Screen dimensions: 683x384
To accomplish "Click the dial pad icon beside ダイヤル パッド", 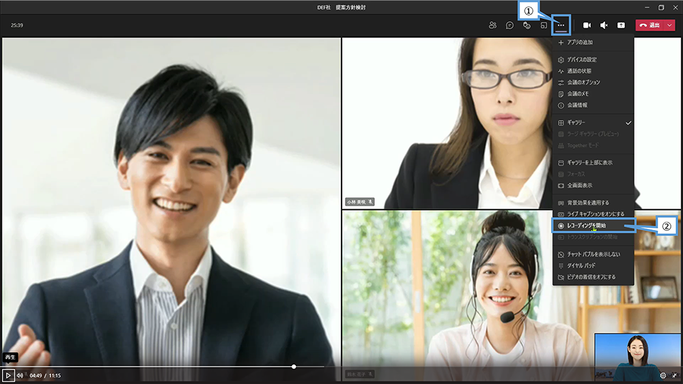I will 561,266.
